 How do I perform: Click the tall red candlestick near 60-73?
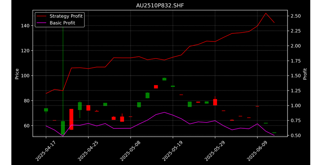coord(71,119)
